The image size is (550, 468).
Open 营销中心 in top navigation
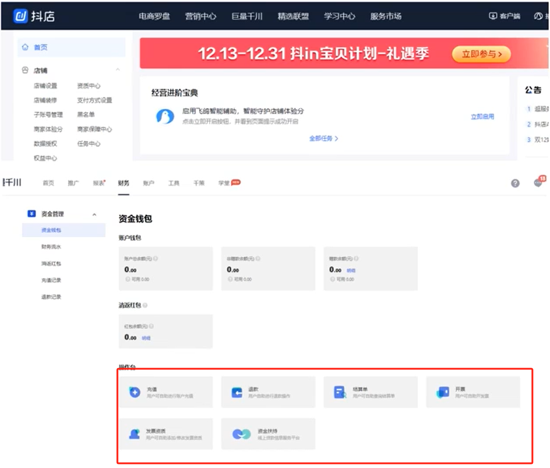click(201, 16)
